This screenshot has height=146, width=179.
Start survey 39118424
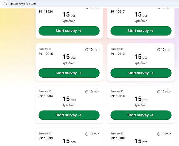(69, 31)
